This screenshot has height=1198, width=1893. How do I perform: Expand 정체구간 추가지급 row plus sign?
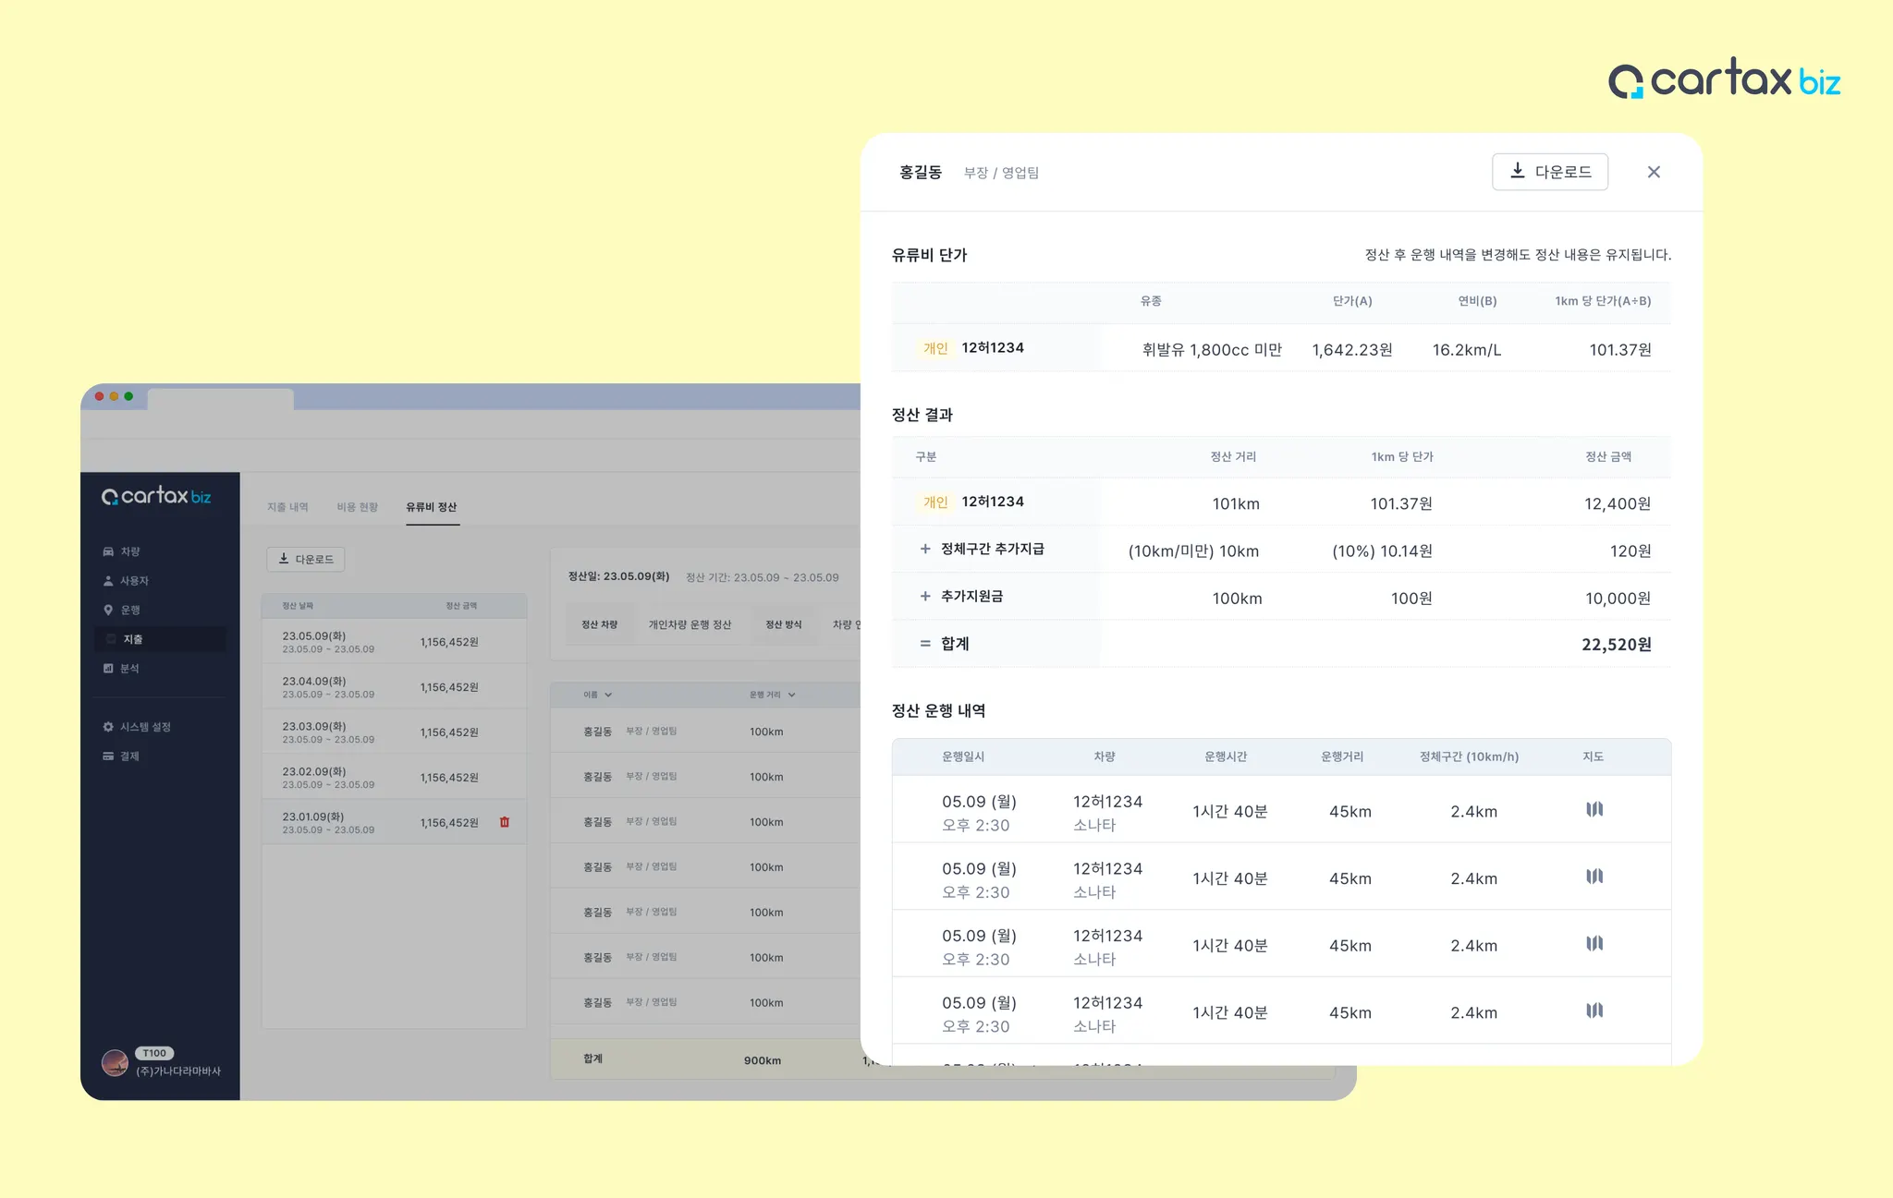point(925,550)
